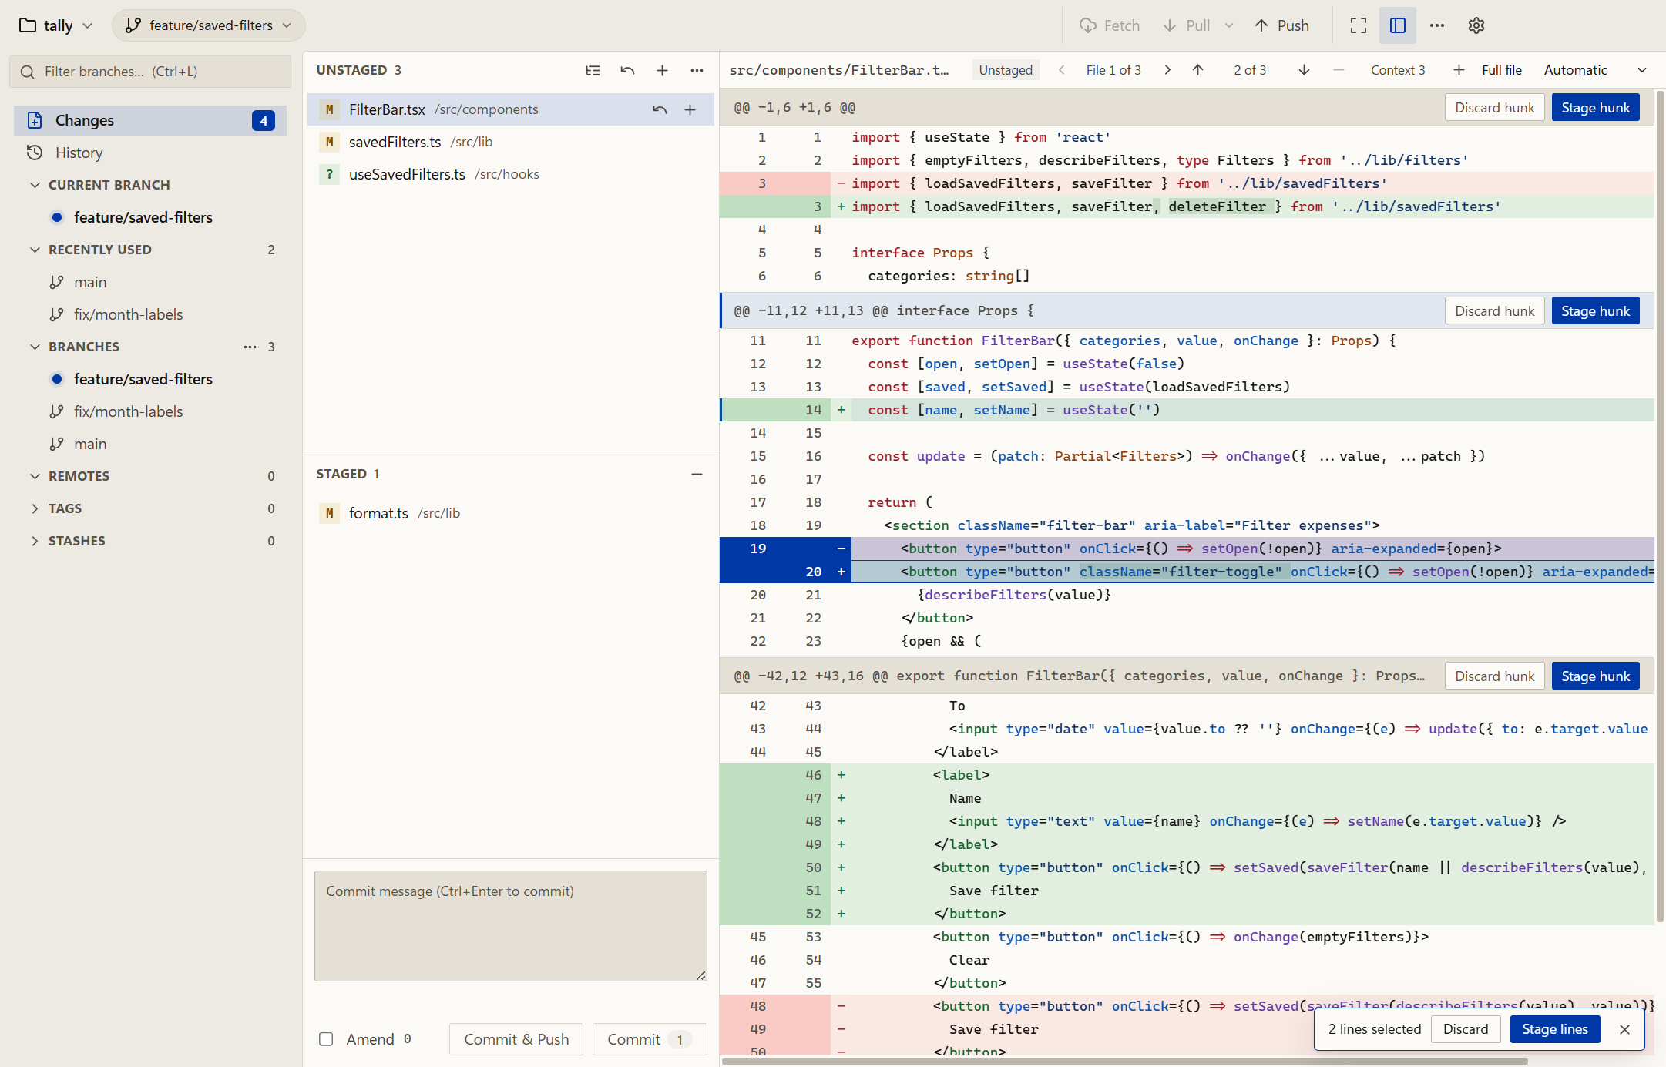Jump to previous hunk up arrow
1666x1067 pixels.
(x=1197, y=70)
